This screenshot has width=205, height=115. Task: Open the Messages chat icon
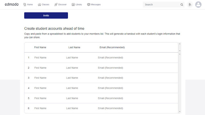pyautogui.click(x=89, y=4)
